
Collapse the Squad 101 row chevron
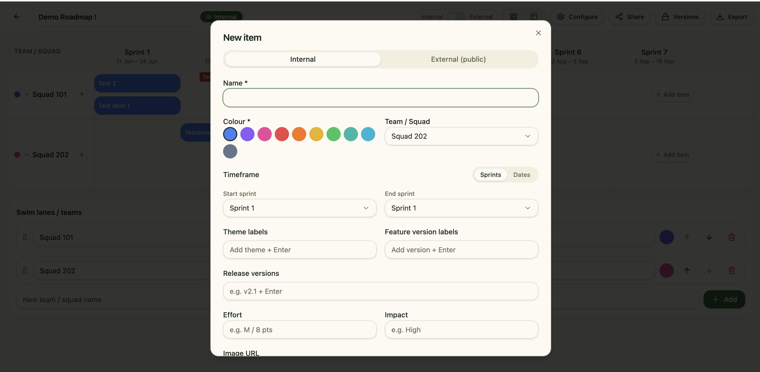[27, 95]
